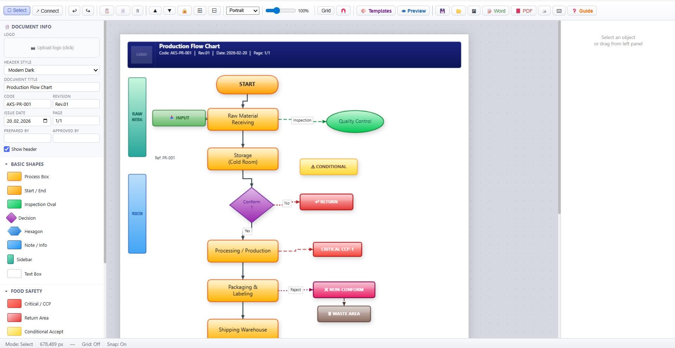Screen dimensions: 675x348
Task: Pick the Inspection Oval shape
Action: pyautogui.click(x=32, y=204)
